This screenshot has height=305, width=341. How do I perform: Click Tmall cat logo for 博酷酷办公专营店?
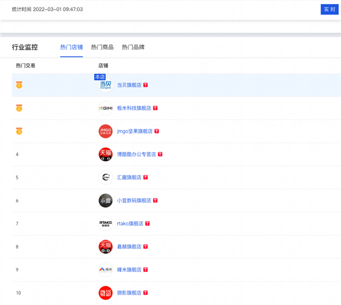(x=106, y=154)
